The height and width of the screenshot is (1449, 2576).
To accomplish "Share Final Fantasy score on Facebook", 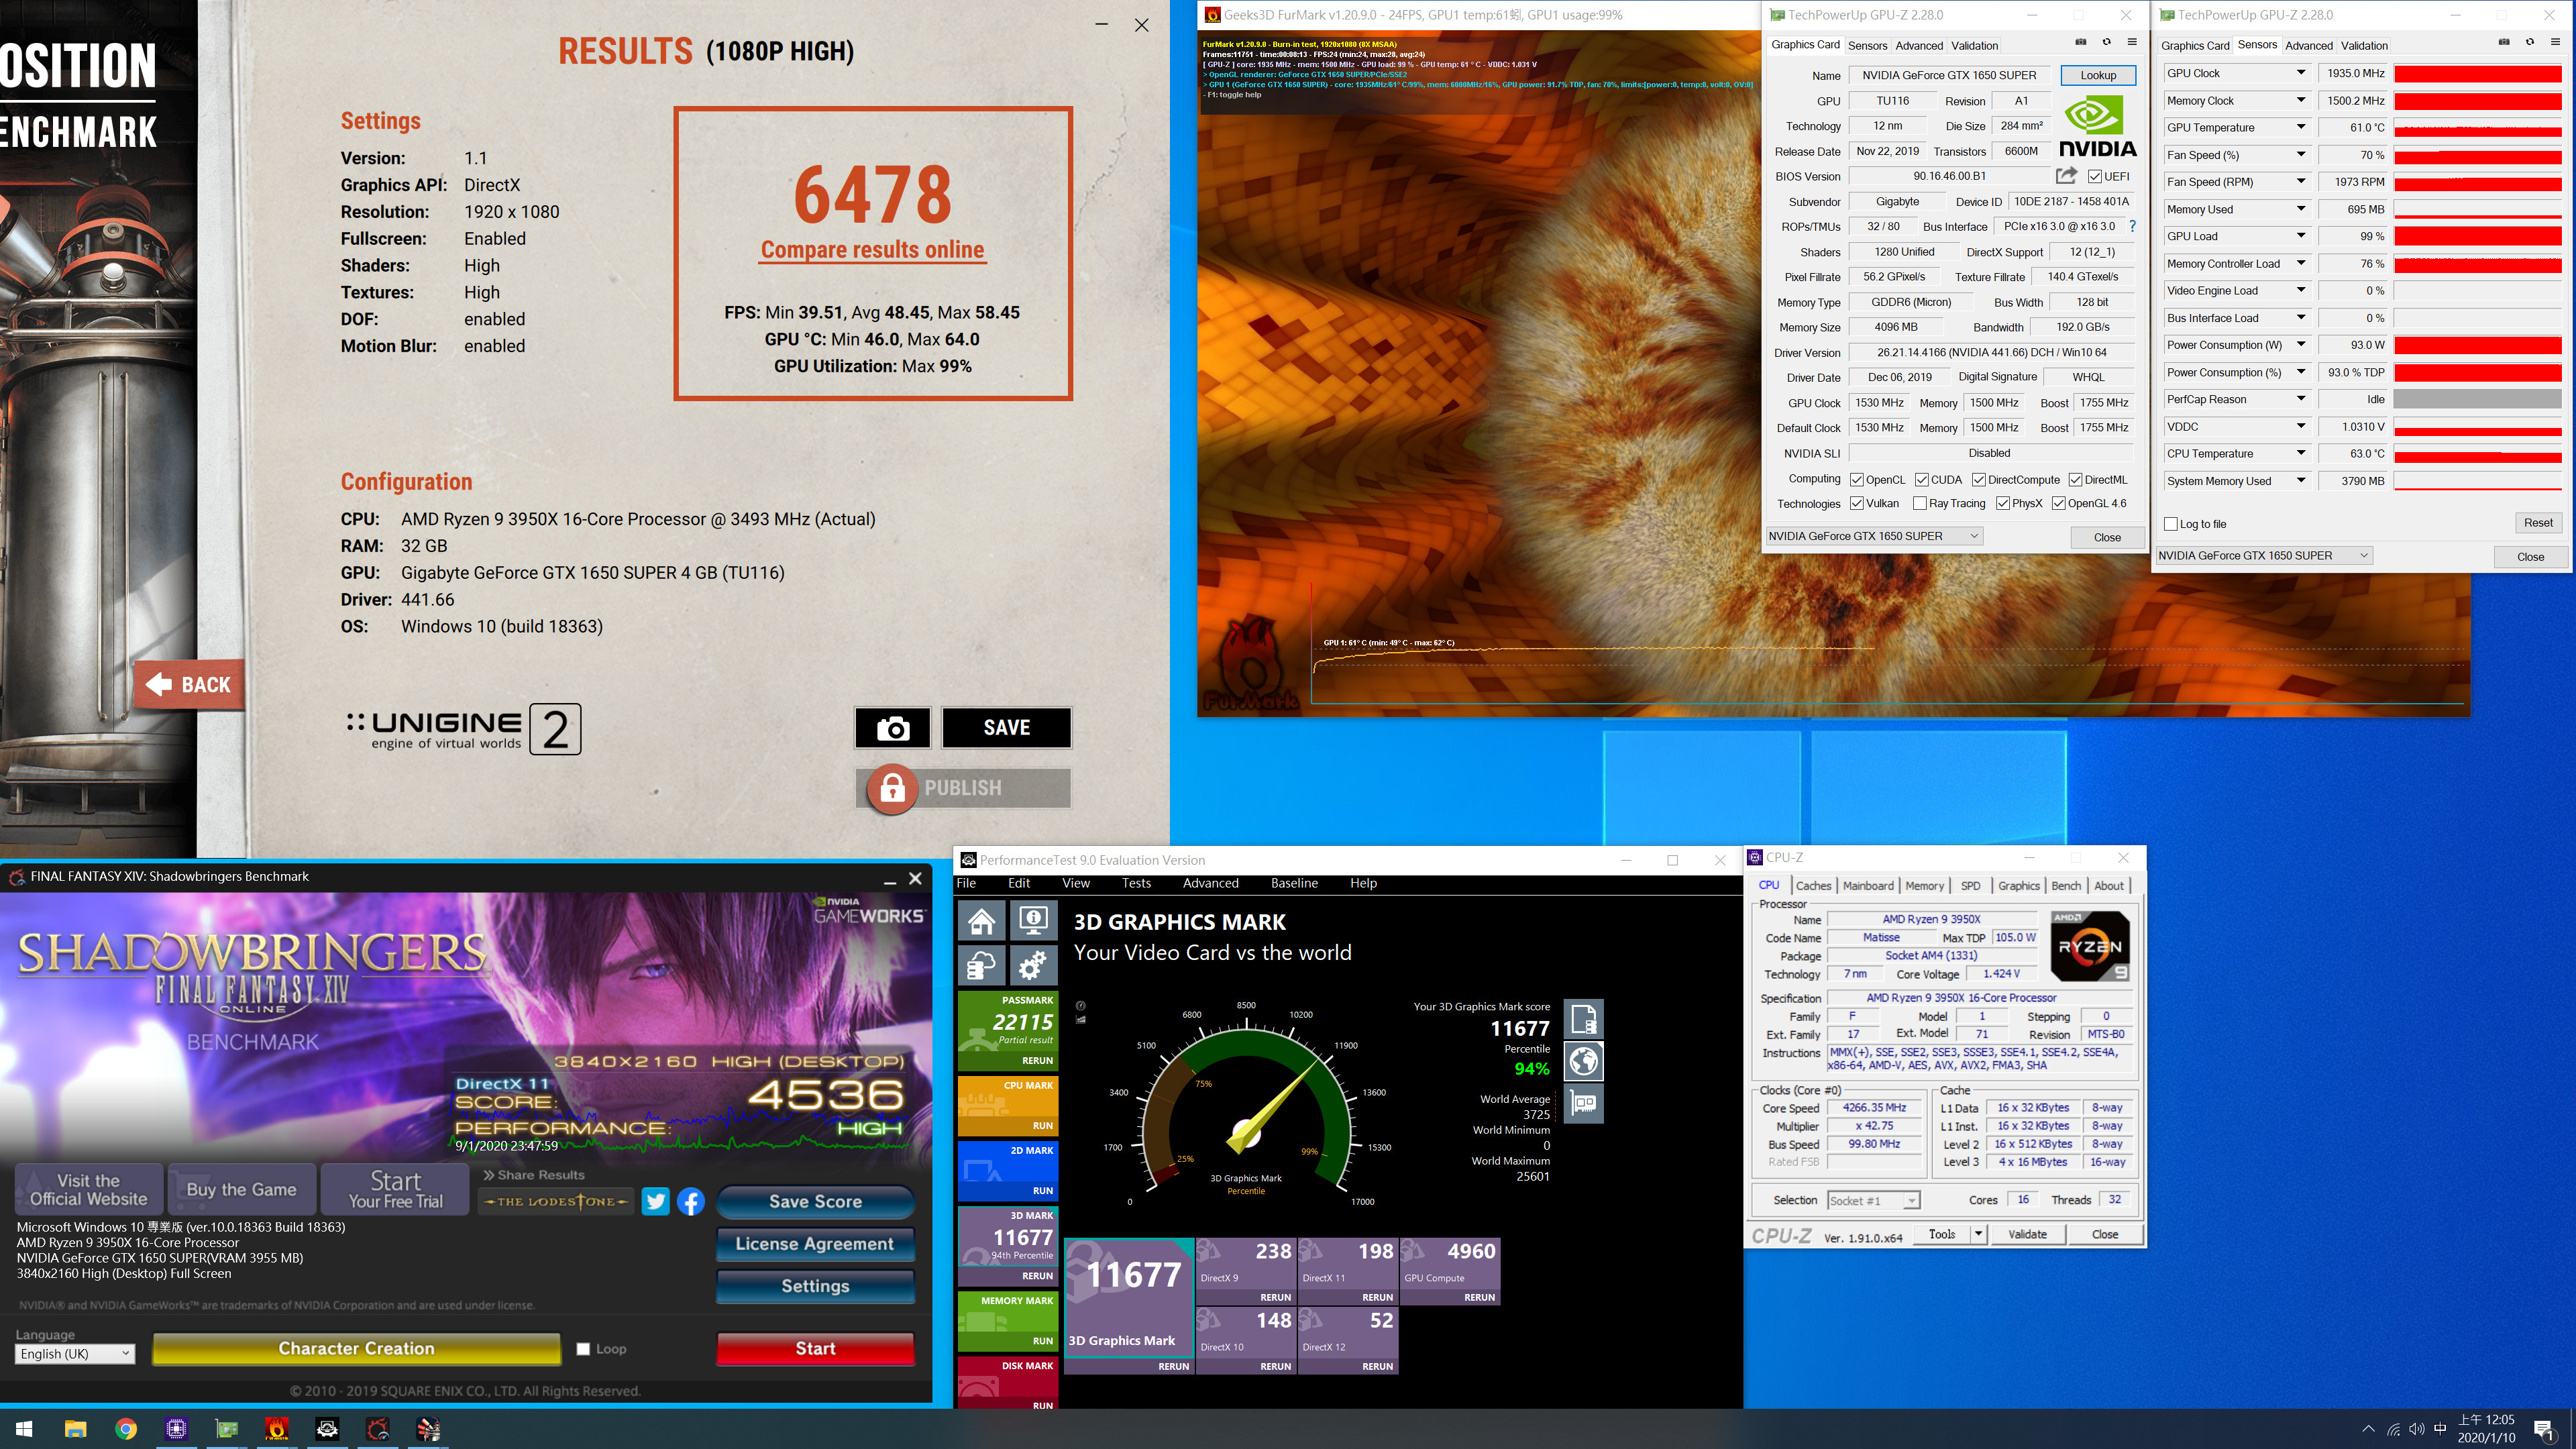I will pyautogui.click(x=691, y=1201).
